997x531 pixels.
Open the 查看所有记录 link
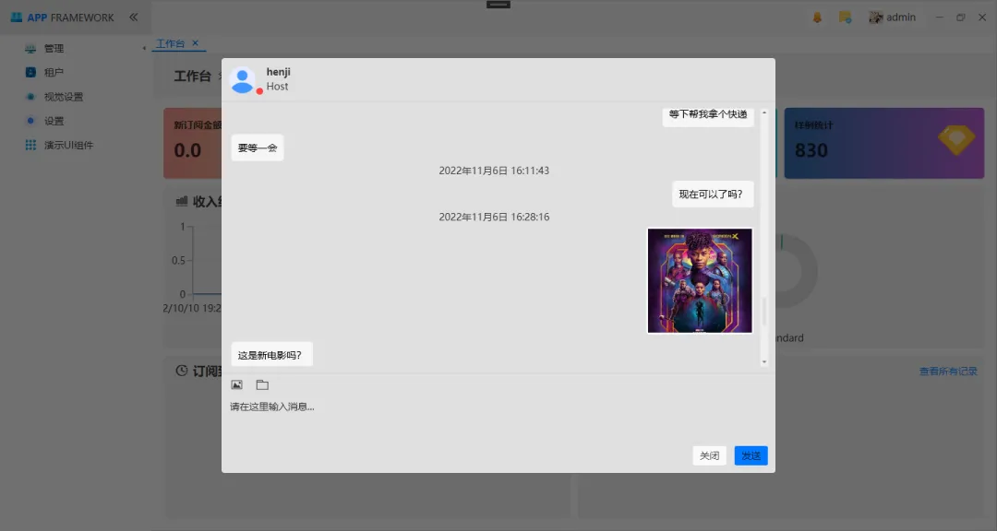948,371
